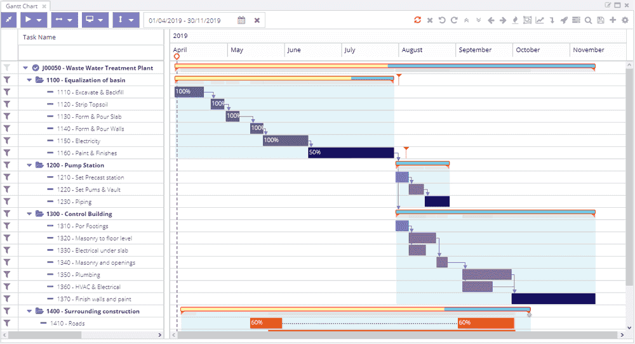Click filter icon on 1110 Excavate & Backfill row

click(x=7, y=92)
